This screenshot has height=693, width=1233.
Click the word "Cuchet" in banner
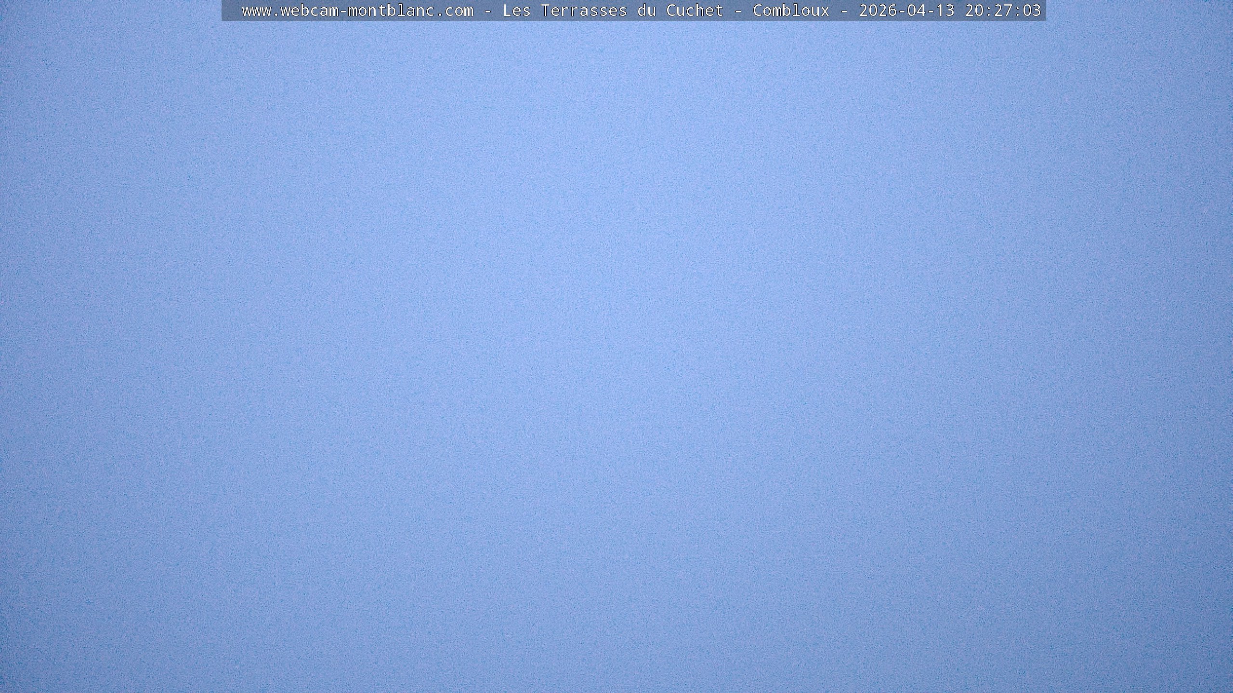coord(695,11)
